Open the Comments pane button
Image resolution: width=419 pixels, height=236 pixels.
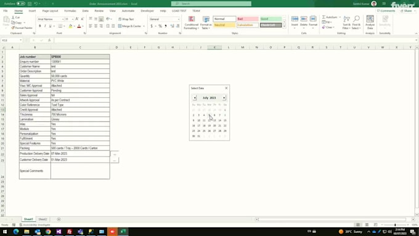click(386, 11)
